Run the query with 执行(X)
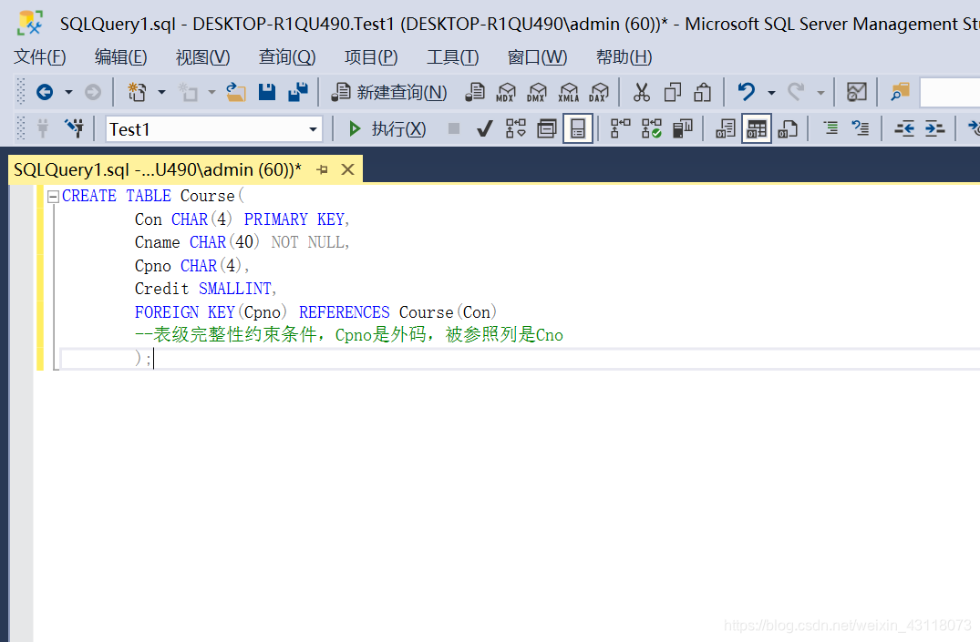Screen dimensions: 980x642 (x=387, y=129)
